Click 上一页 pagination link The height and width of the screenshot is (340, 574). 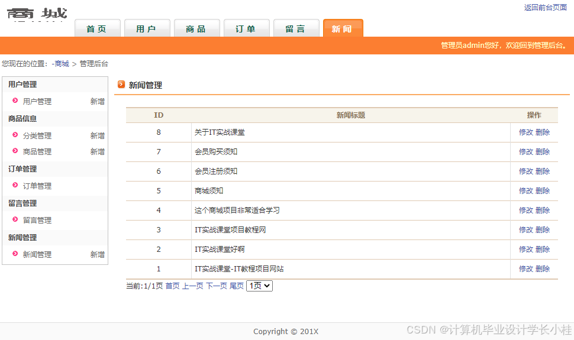(x=192, y=286)
